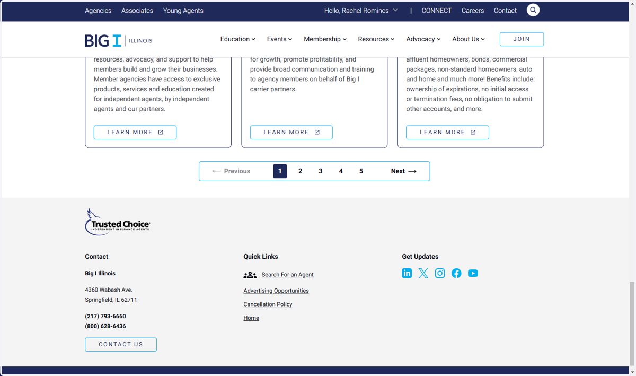Click the Springfield, IL 62711 address line
The image size is (636, 376).
pos(111,300)
